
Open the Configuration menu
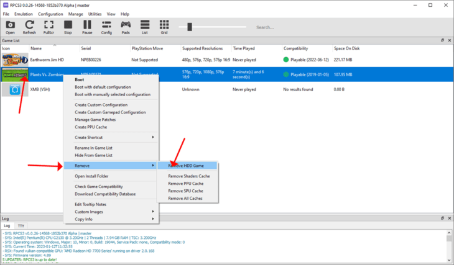pos(50,14)
